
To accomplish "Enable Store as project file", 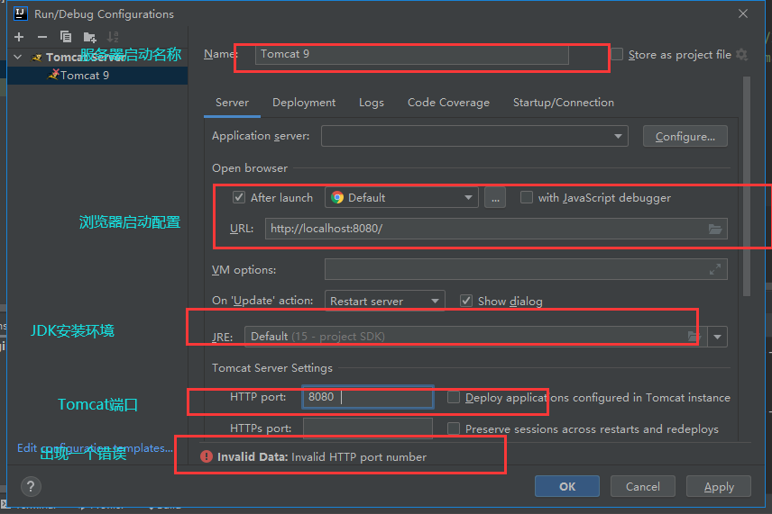I will (617, 54).
